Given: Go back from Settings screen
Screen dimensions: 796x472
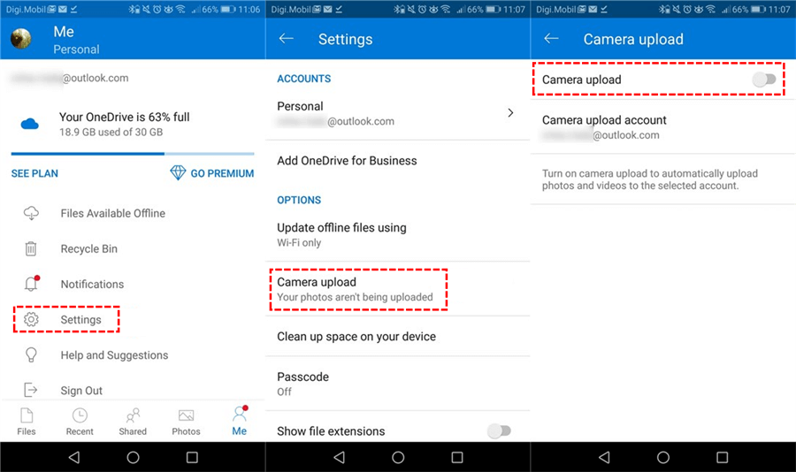Looking at the screenshot, I should (x=287, y=39).
